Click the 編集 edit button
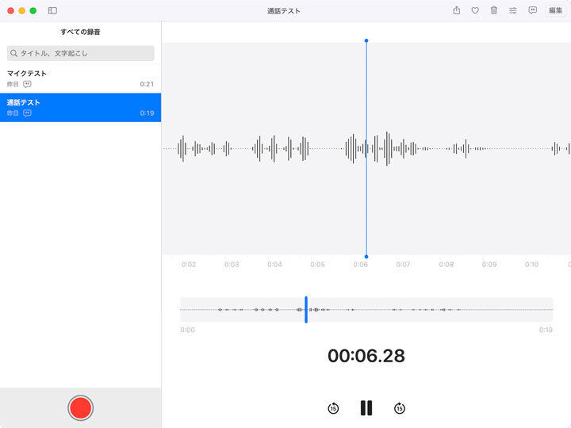 click(x=555, y=10)
